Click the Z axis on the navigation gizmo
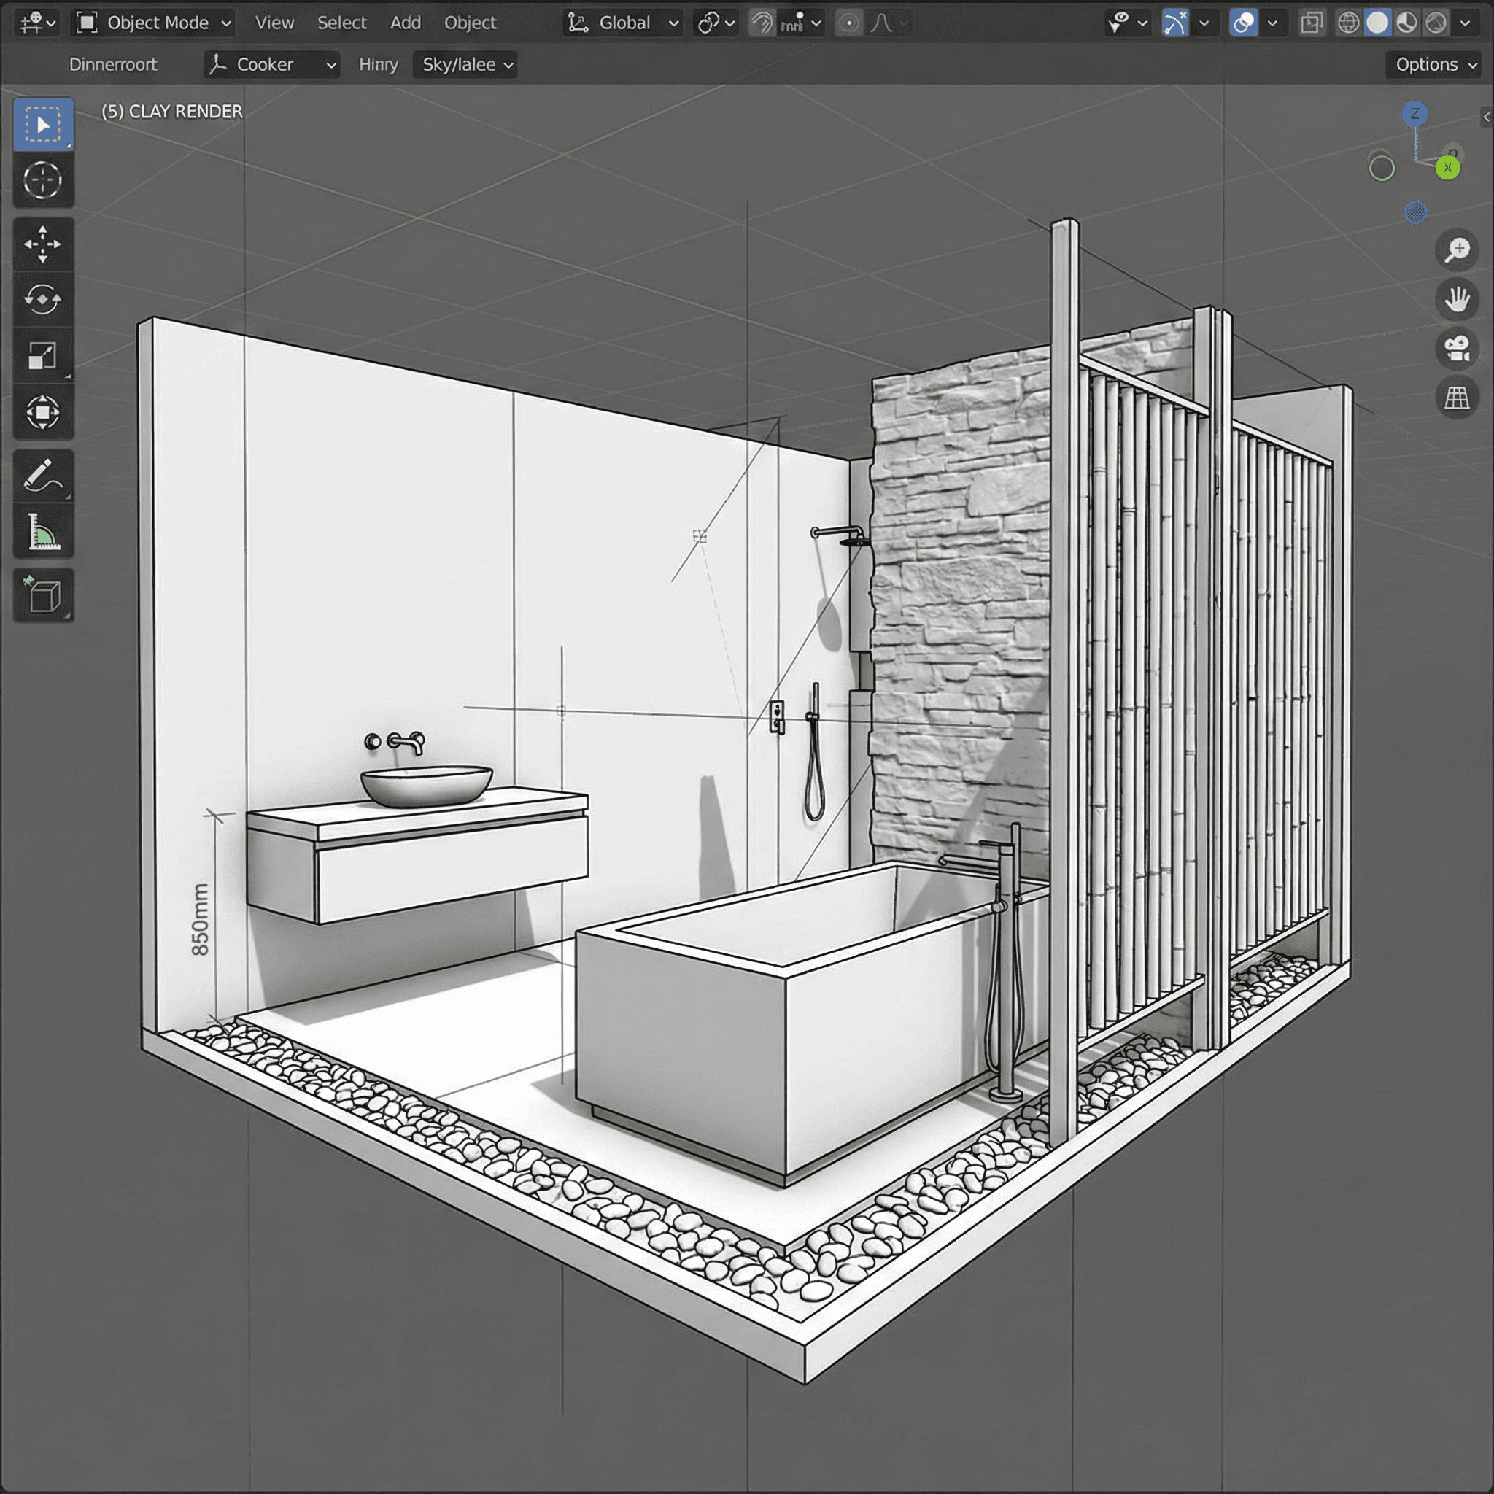 (1415, 114)
